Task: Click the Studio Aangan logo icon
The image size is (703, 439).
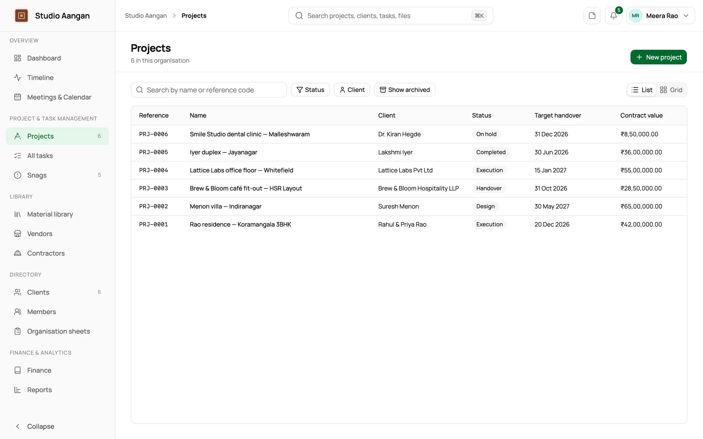Action: pos(21,16)
